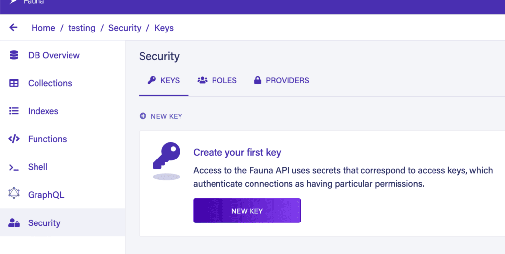Viewport: 505px width, 254px height.
Task: Open the Roles tab
Action: pyautogui.click(x=217, y=80)
